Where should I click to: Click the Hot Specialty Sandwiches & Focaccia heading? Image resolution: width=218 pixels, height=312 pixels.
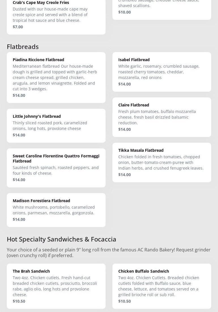coord(61,239)
